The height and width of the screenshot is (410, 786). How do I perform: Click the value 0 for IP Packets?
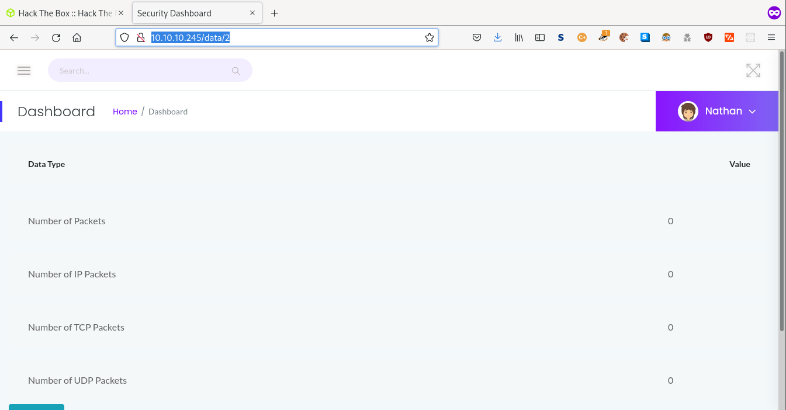pos(670,274)
